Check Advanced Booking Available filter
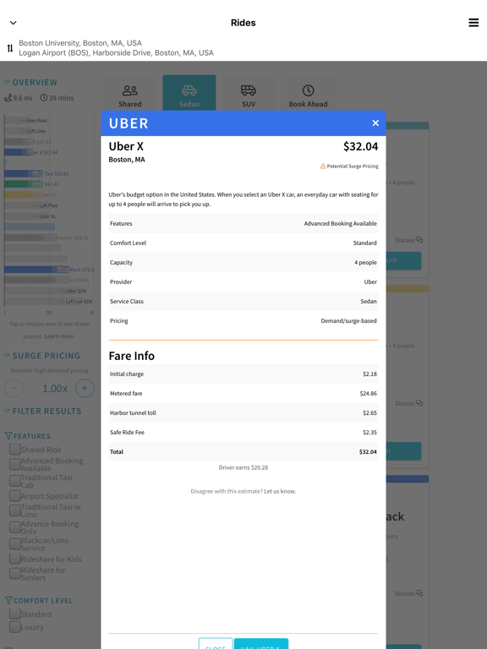The width and height of the screenshot is (487, 649). coord(15,465)
